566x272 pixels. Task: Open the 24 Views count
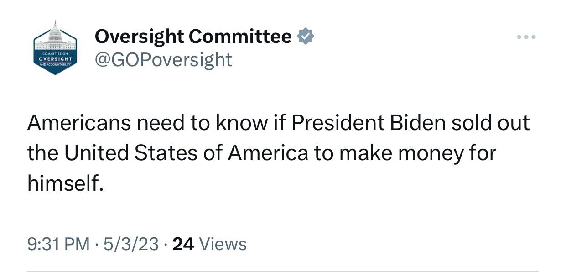click(210, 244)
